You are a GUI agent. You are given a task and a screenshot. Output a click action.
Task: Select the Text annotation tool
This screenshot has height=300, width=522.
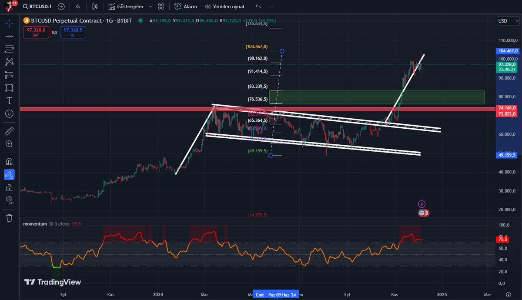coord(9,100)
